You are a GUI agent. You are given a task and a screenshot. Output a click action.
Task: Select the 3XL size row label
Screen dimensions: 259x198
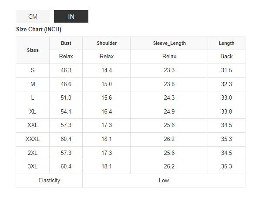[33, 166]
